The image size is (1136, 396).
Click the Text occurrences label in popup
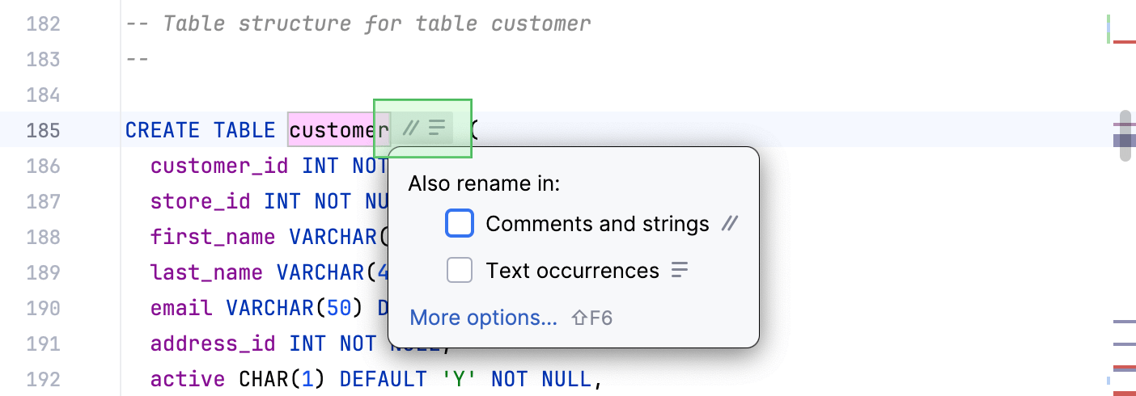point(572,271)
